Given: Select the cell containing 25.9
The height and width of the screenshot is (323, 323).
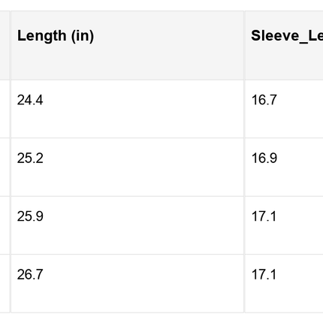Looking at the screenshot, I should 127,225.
